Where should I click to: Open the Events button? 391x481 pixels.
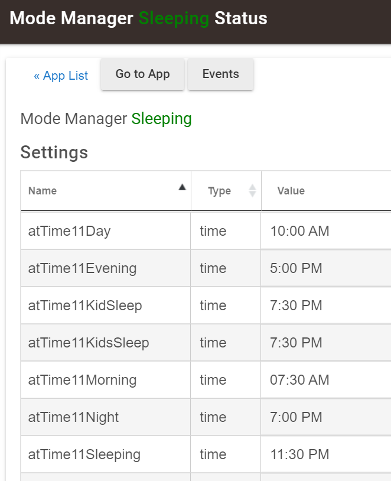(220, 74)
